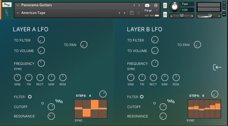The width and height of the screenshot is (228, 126).
Task: Click the back arrow icon on right edge
Action: (217, 67)
